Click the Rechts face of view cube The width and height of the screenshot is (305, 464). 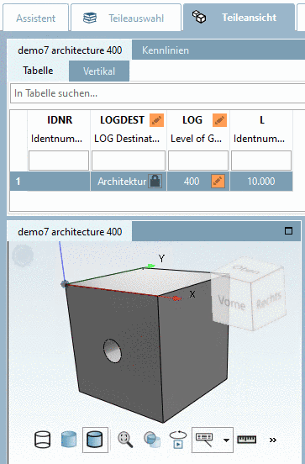click(269, 300)
